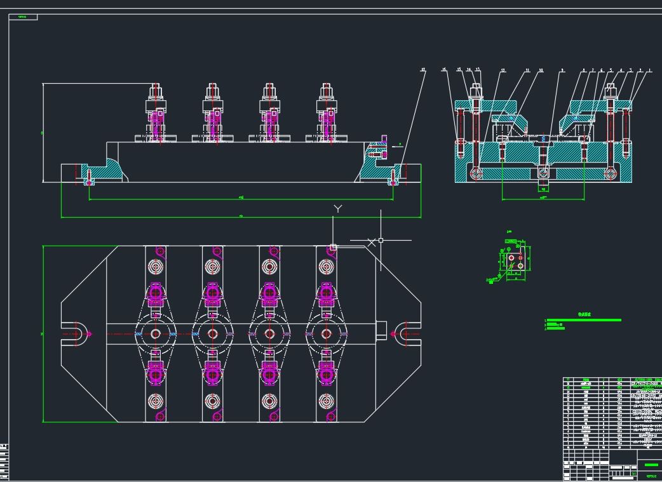Click the green label box at frame's top-left corner
This screenshot has height=482, width=662.
point(23,17)
